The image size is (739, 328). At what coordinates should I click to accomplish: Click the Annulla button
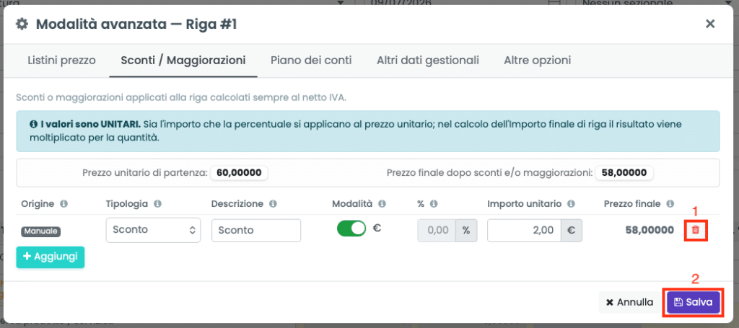(x=629, y=302)
